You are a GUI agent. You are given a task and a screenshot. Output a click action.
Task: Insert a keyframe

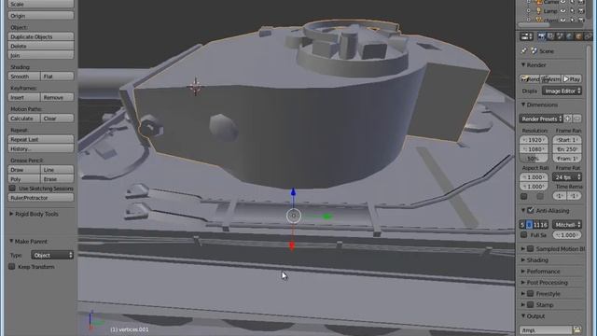[24, 97]
